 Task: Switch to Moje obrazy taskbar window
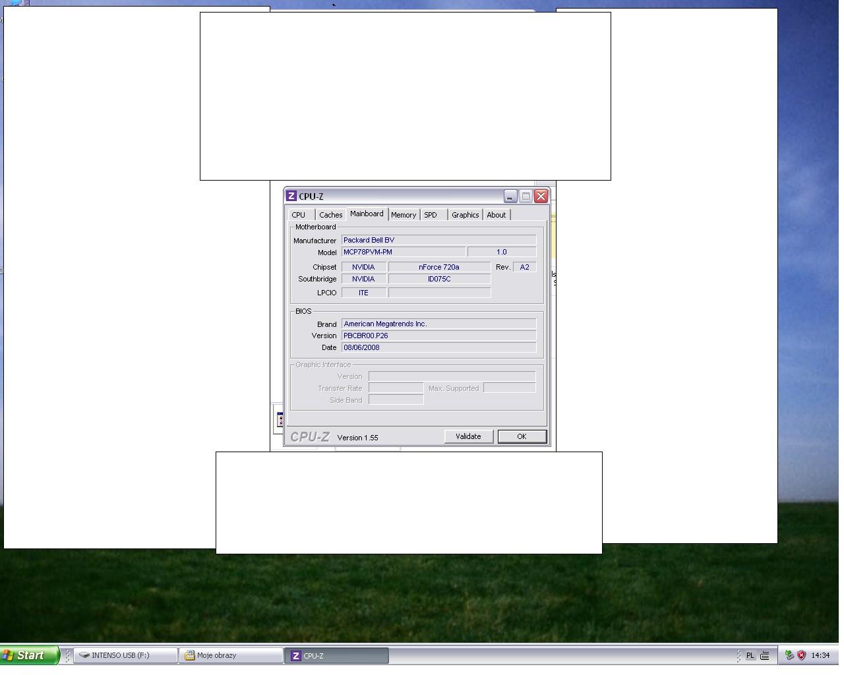tap(231, 655)
